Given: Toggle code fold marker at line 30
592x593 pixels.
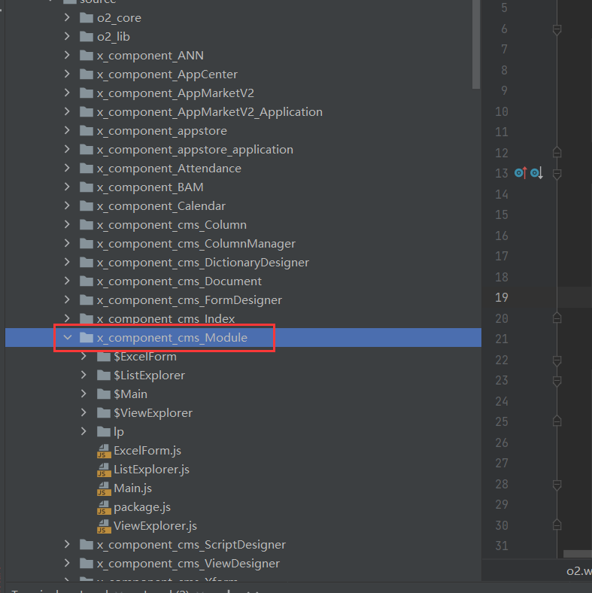Looking at the screenshot, I should (557, 525).
